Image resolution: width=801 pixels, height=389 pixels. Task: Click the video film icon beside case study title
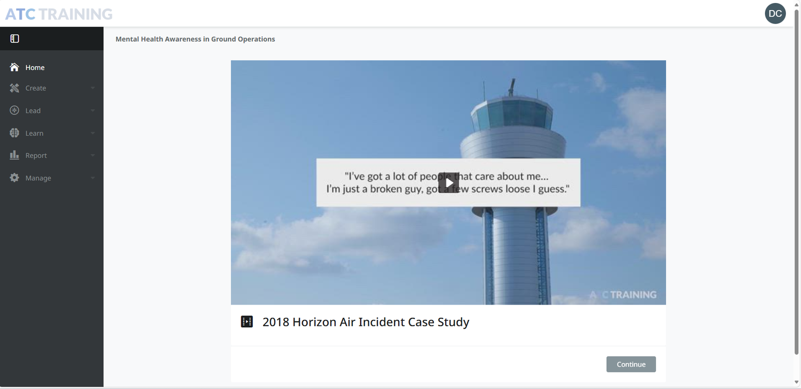coord(247,321)
